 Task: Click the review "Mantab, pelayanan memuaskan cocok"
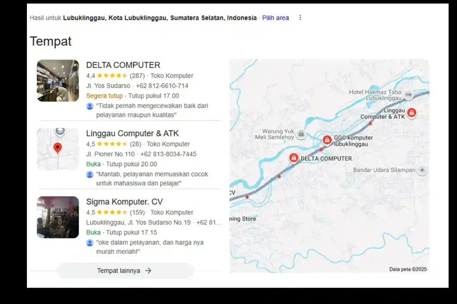point(152,174)
